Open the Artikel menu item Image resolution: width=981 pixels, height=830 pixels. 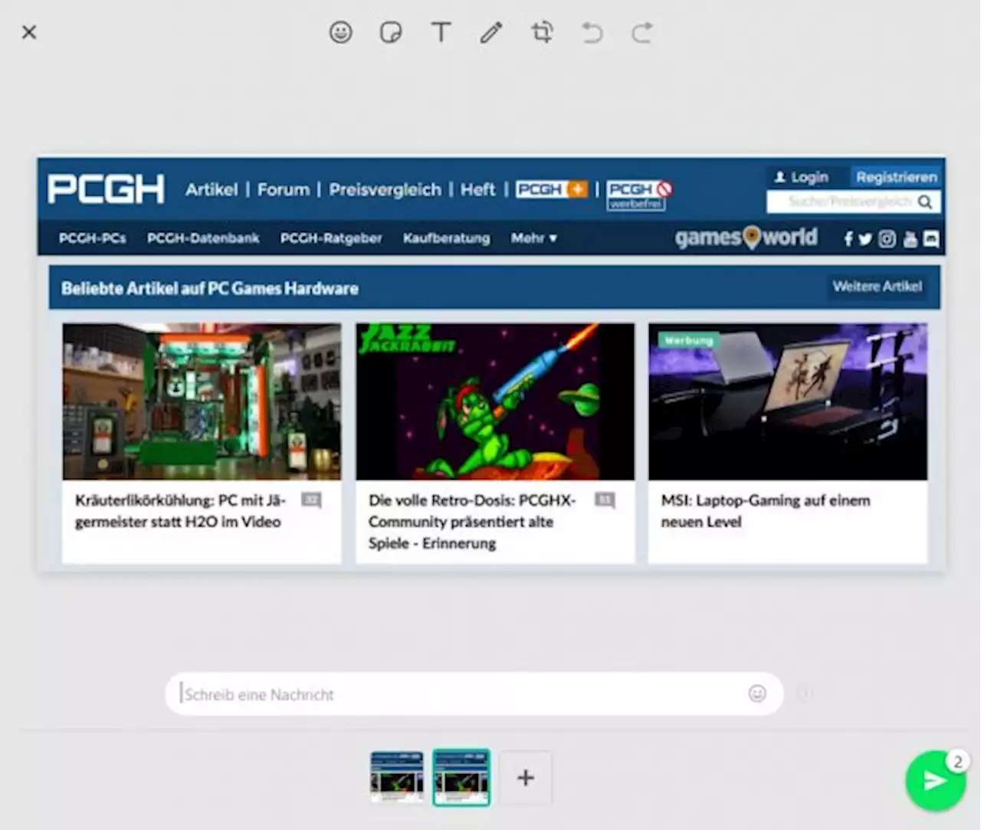click(212, 189)
